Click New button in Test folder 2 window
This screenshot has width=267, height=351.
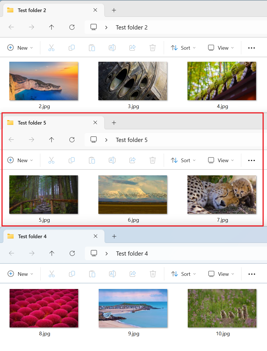[20, 48]
